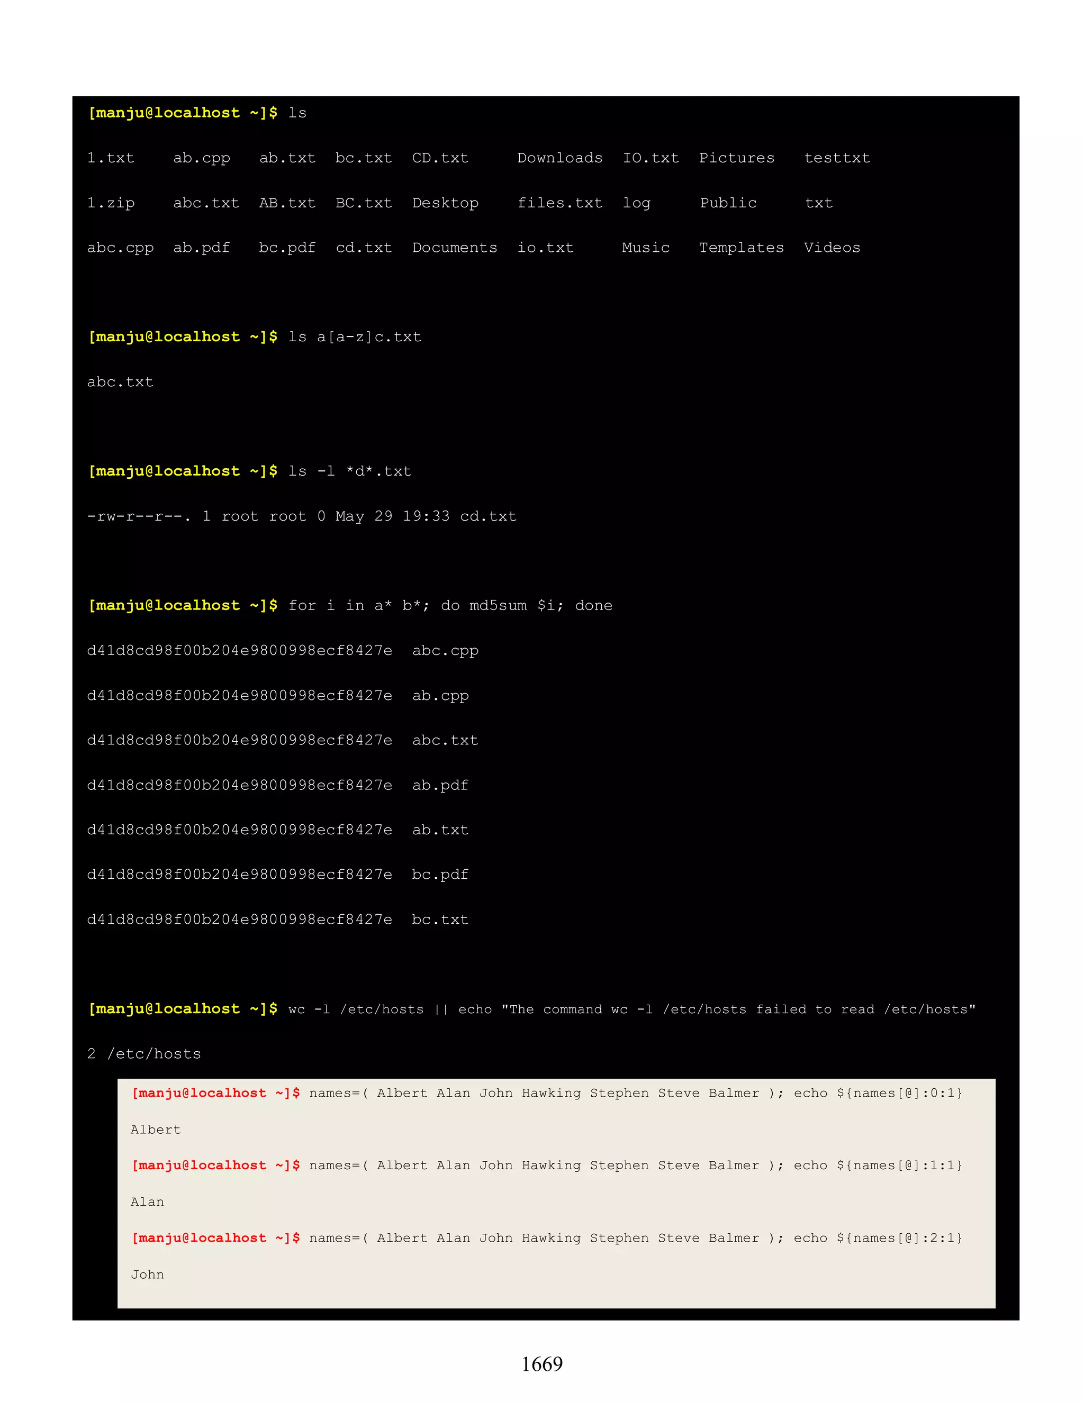
Task: Select the Music directory name
Action: (646, 248)
